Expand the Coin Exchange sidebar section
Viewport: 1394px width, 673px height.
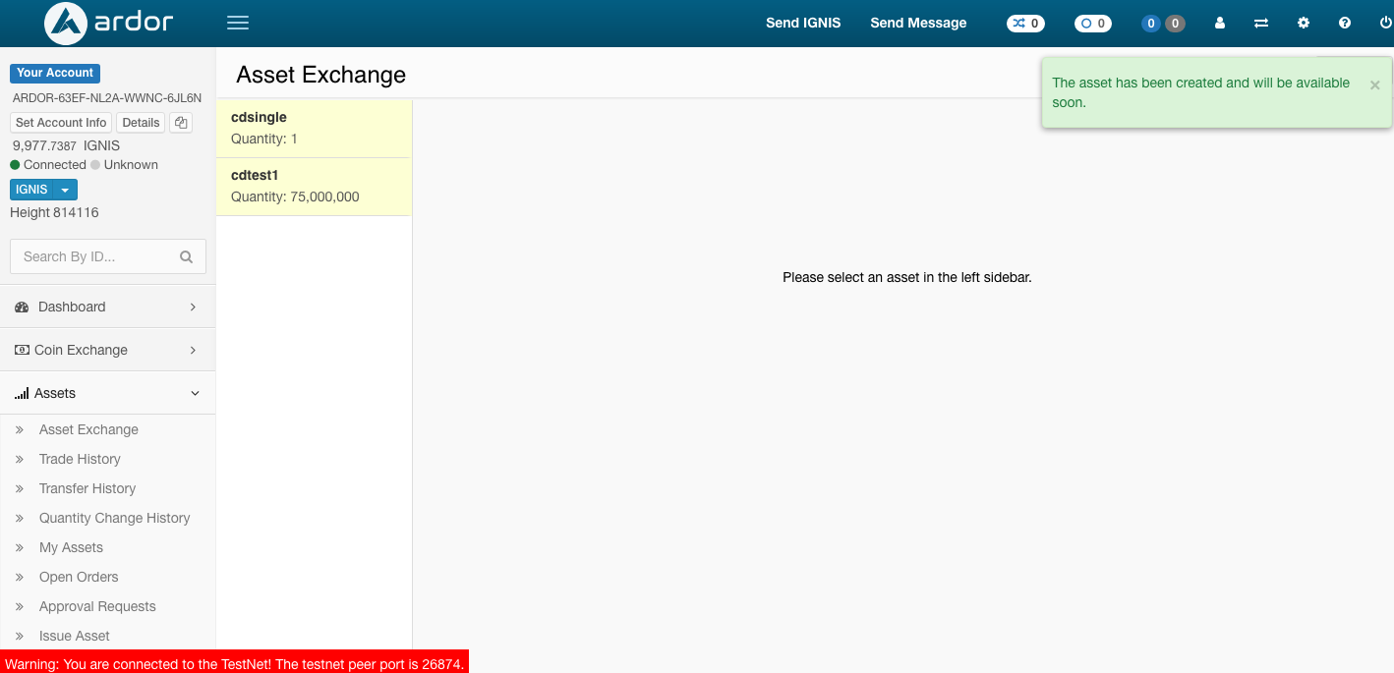[x=108, y=350]
